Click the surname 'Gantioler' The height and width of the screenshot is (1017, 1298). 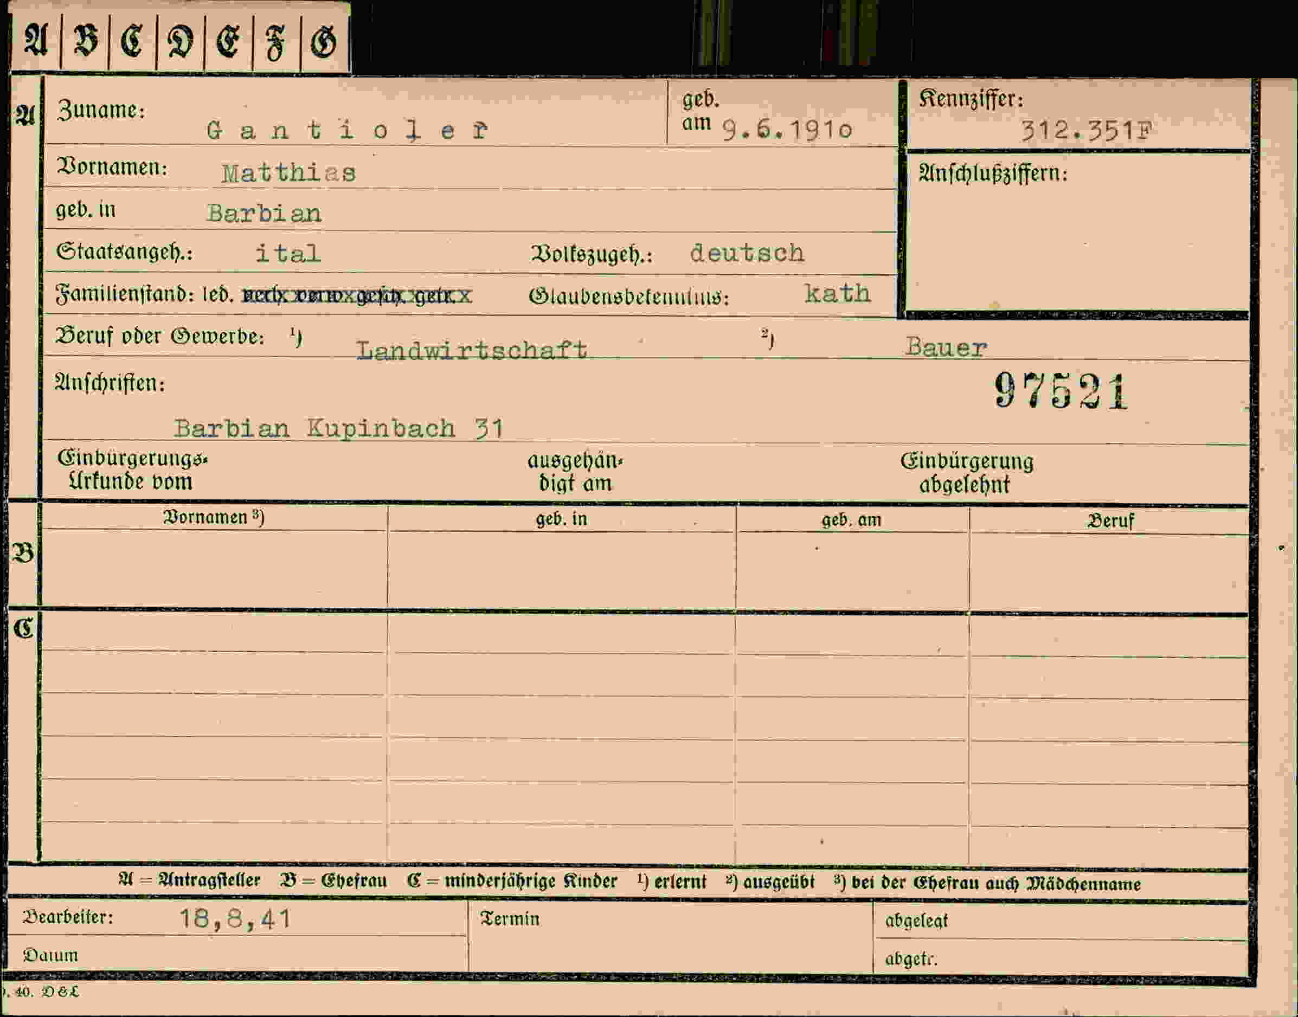point(347,130)
